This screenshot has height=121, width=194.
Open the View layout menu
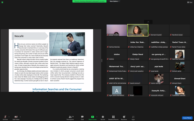[x=190, y=2]
